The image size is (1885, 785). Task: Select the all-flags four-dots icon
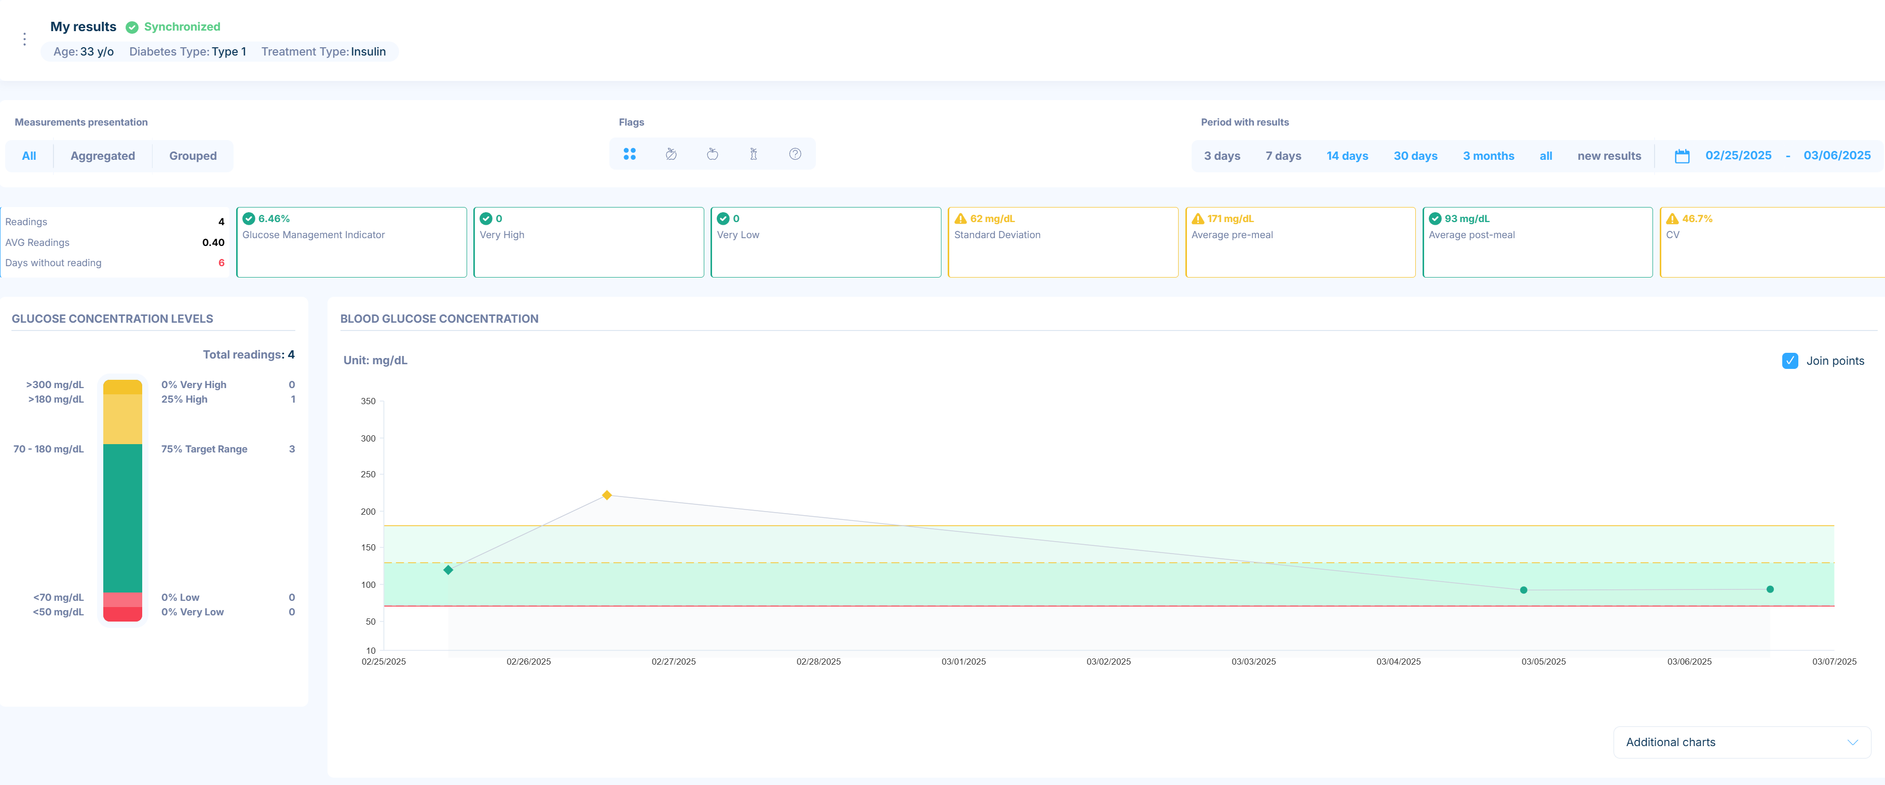pyautogui.click(x=630, y=154)
